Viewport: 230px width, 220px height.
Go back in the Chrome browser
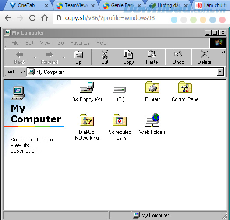(8, 18)
